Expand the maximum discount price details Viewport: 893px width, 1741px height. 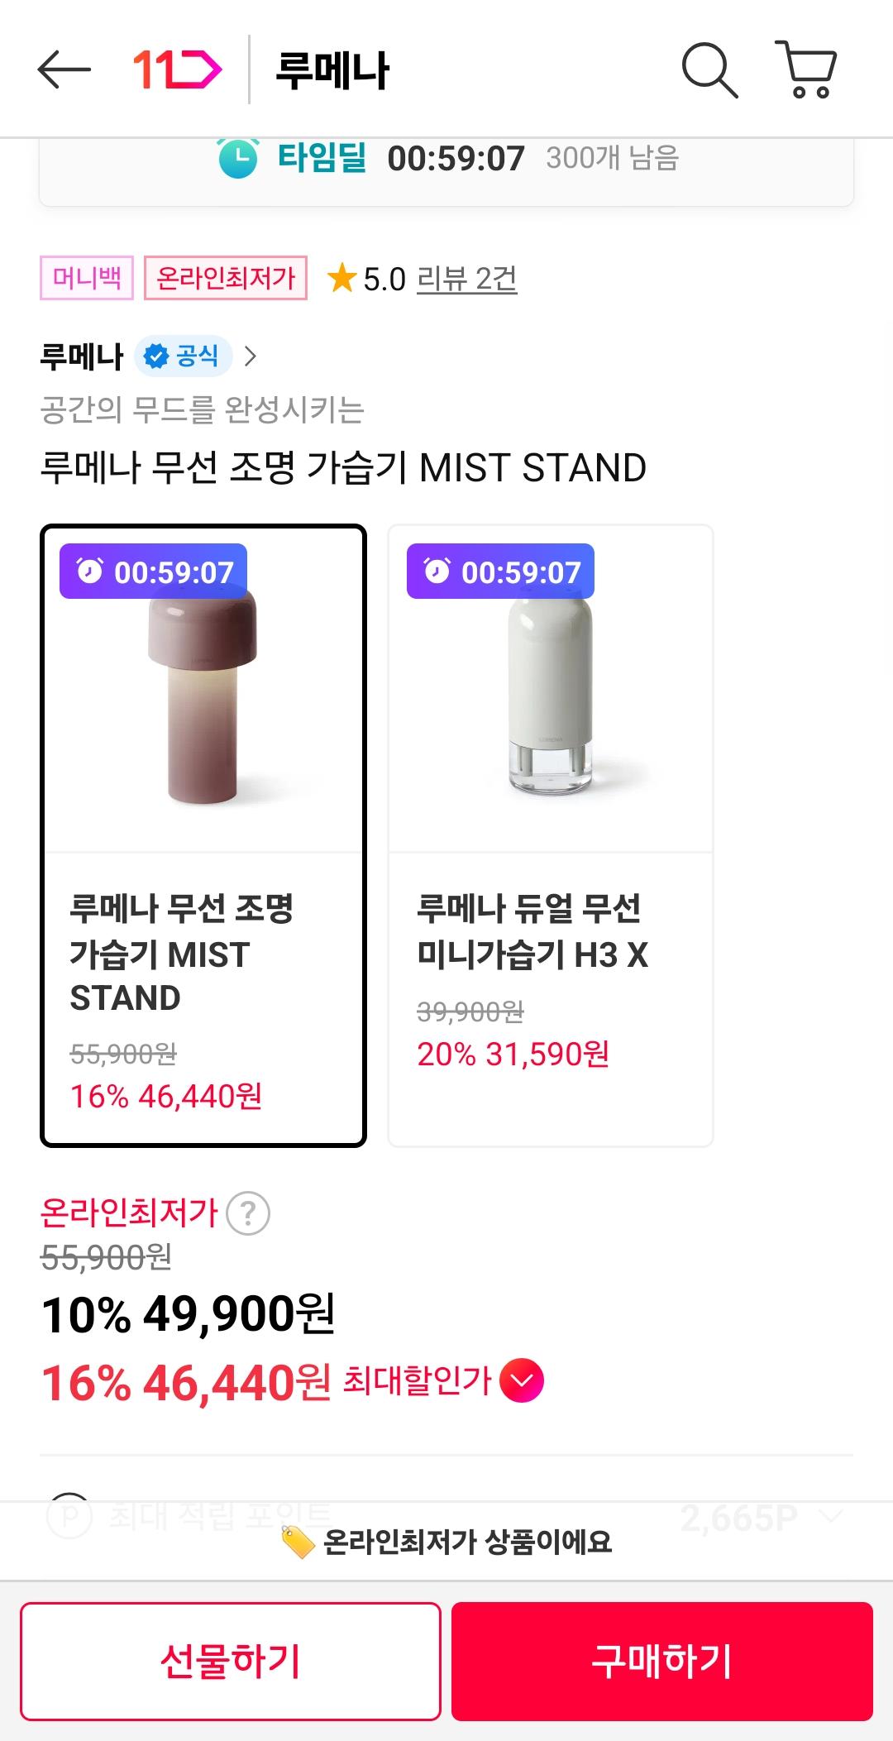(x=521, y=1380)
